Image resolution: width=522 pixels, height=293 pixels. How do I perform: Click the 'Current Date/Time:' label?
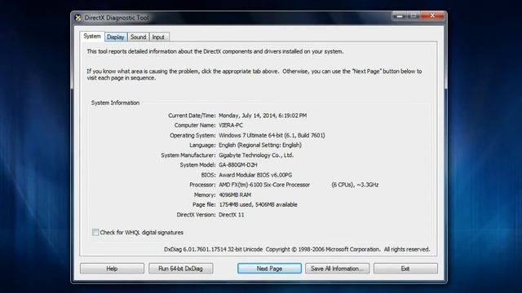(x=192, y=116)
